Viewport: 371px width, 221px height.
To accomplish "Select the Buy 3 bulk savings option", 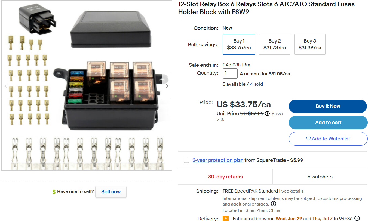I will pyautogui.click(x=310, y=44).
